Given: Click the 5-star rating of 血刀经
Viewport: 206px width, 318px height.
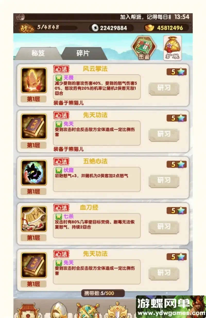Looking at the screenshot, I should [177, 211].
